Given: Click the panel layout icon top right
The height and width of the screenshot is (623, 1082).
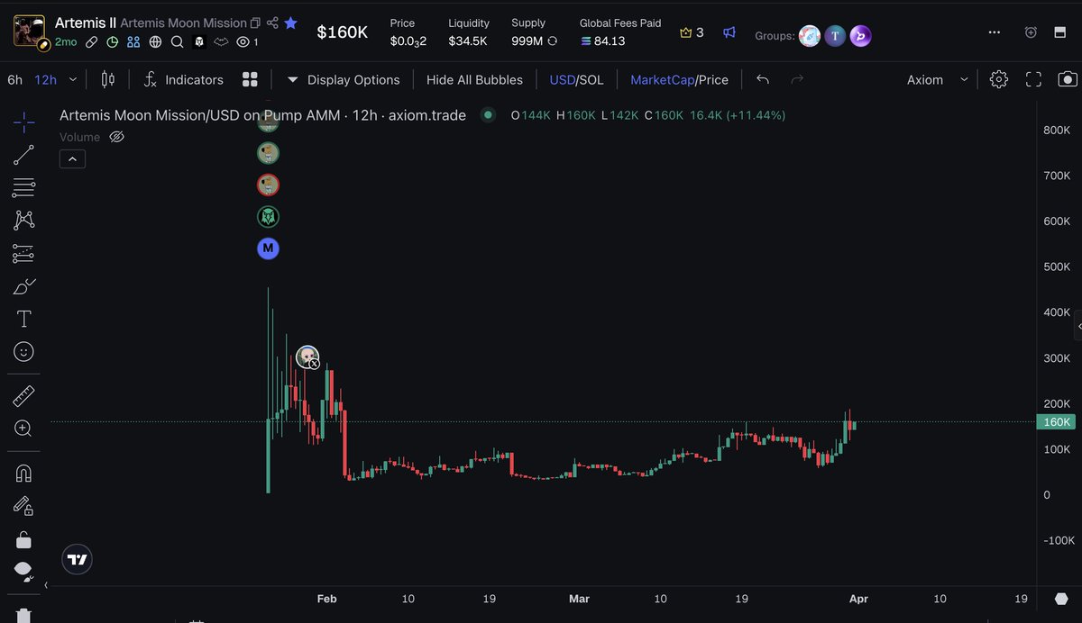Looking at the screenshot, I should 1059,32.
